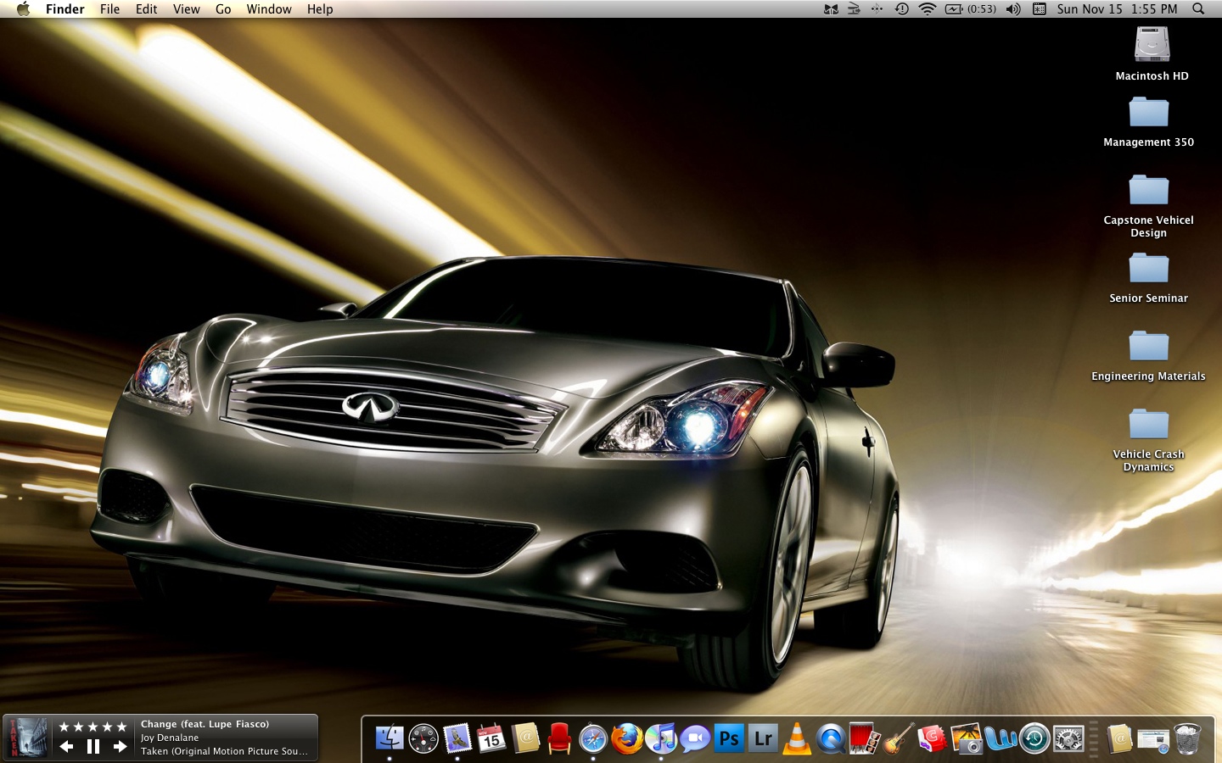Click the battery status (0:53)

point(971,8)
